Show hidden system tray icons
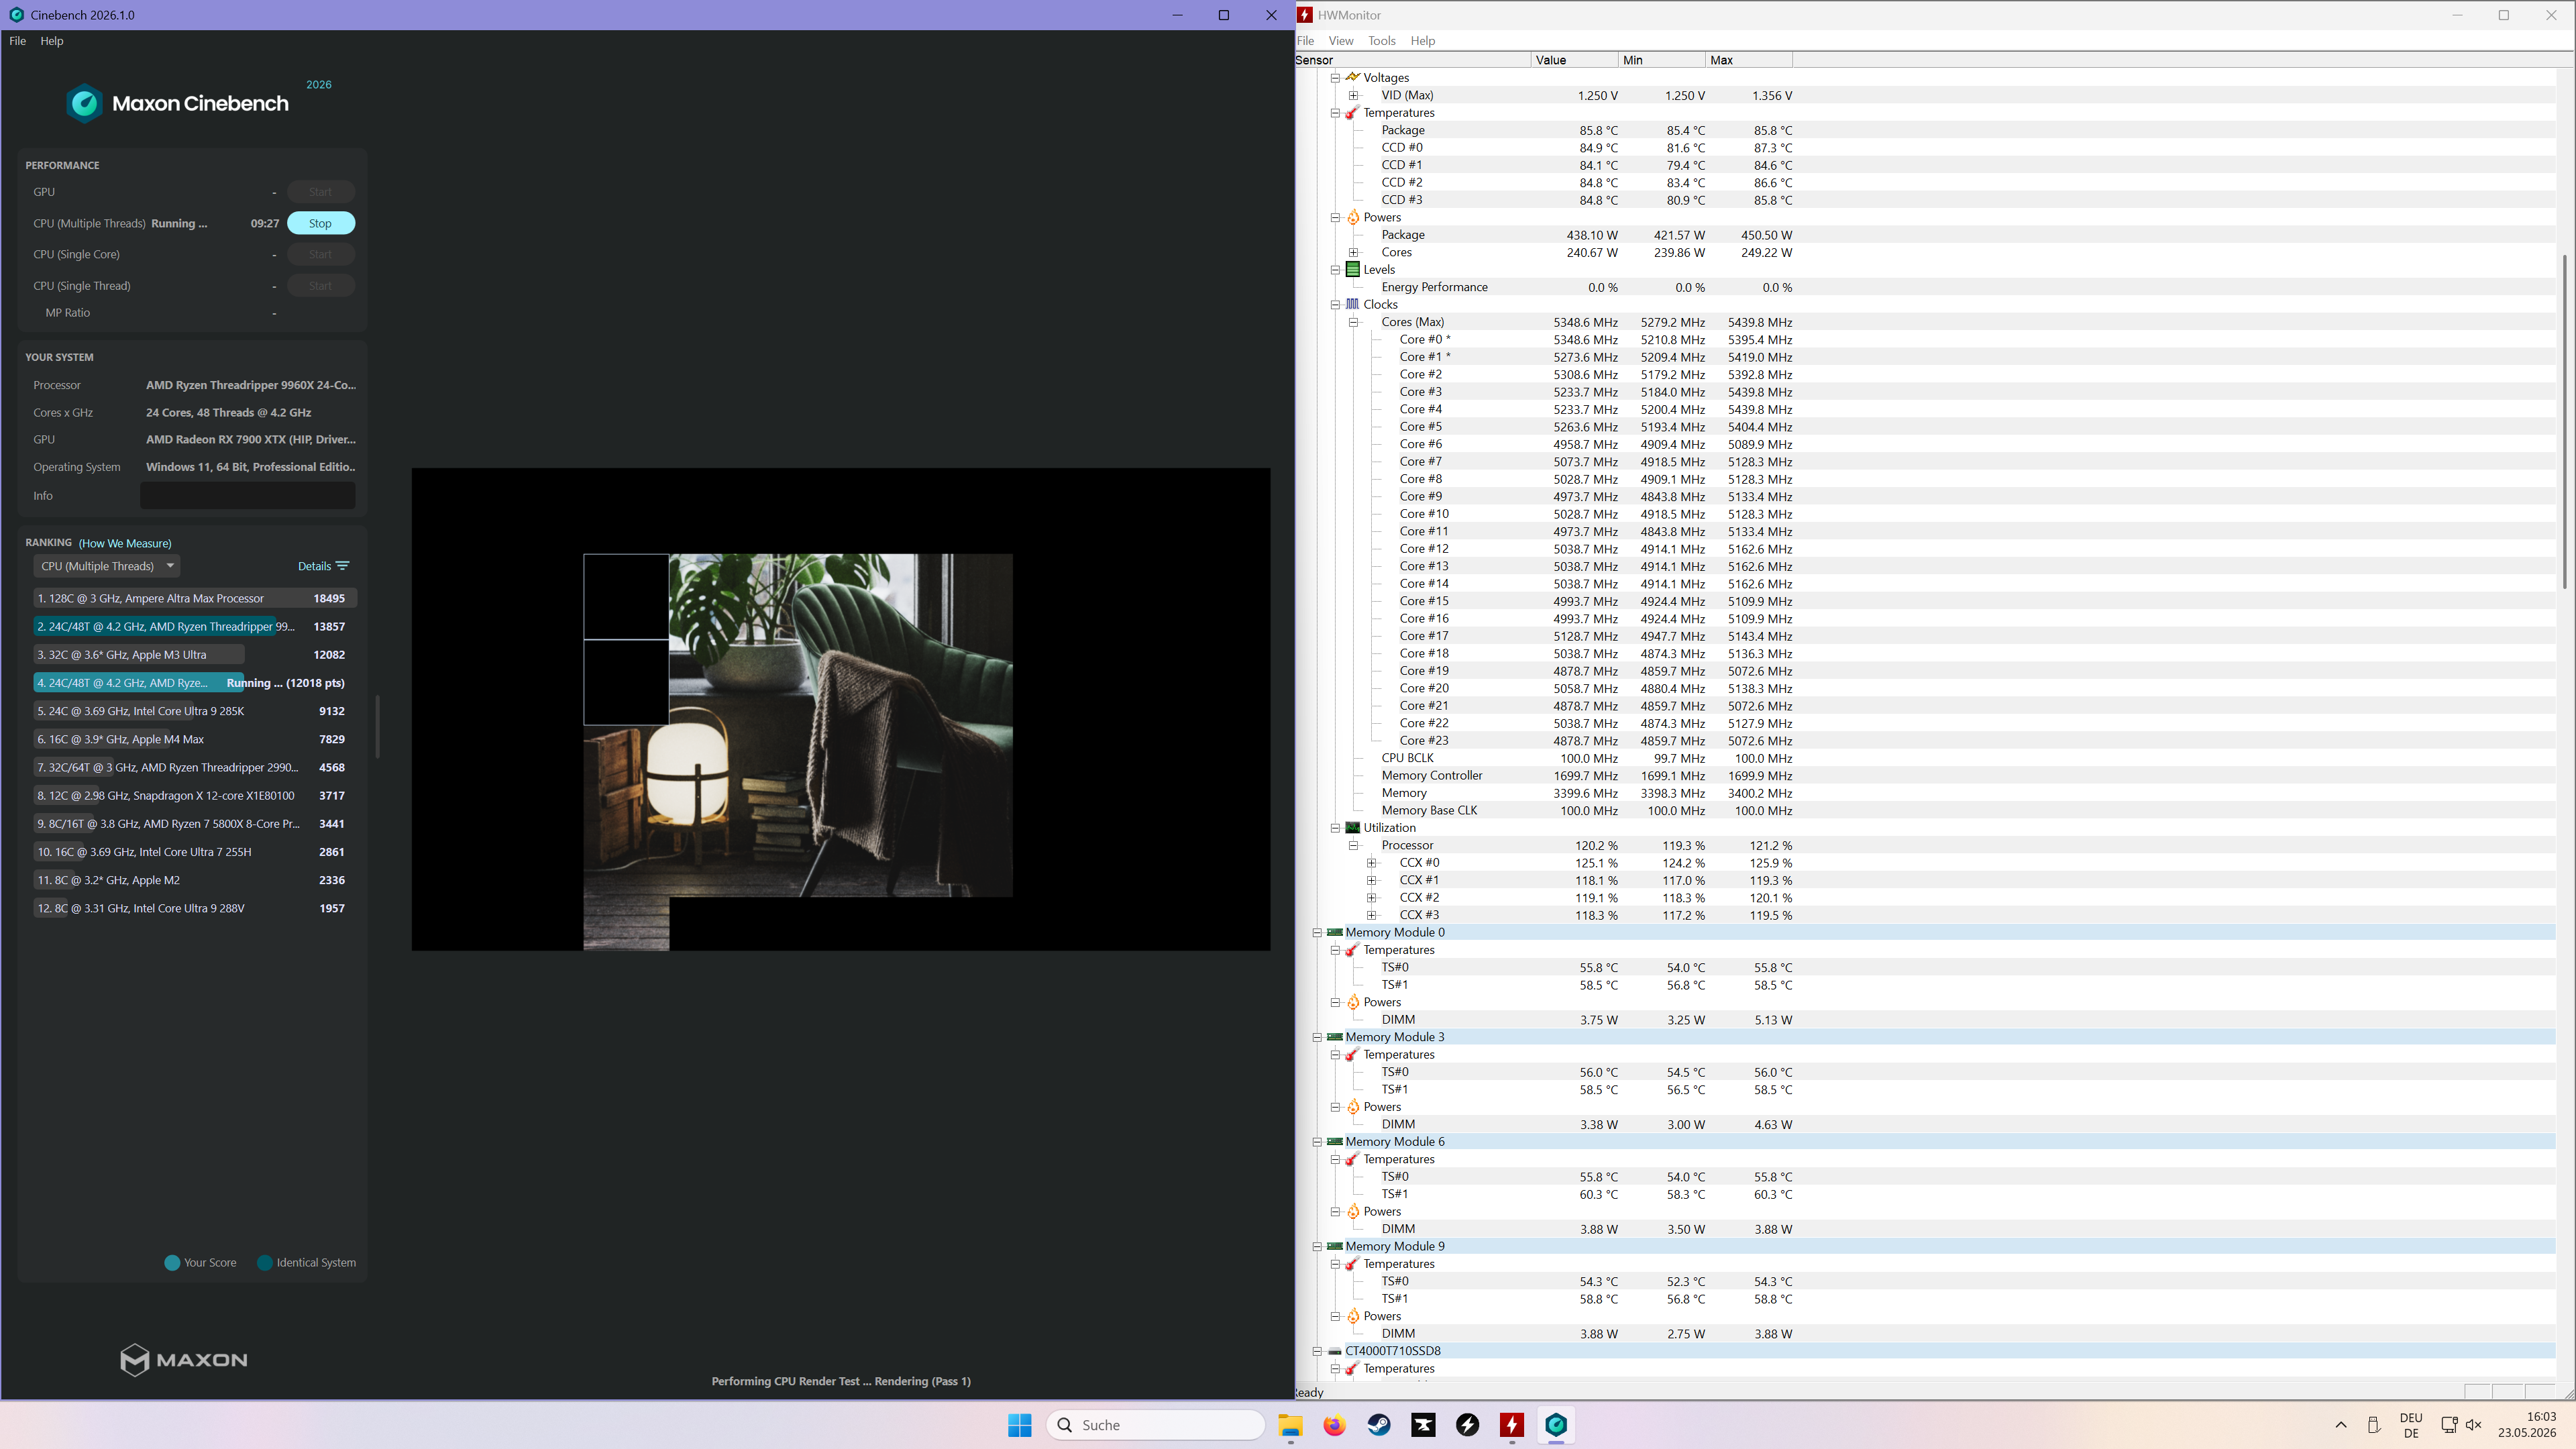Screen dimensions: 2576x1449 (2341, 1425)
